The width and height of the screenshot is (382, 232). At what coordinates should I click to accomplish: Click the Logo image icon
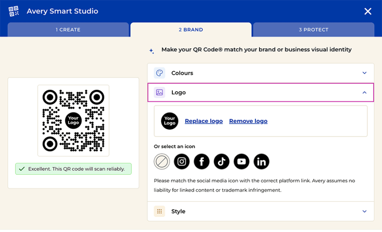pos(159,92)
